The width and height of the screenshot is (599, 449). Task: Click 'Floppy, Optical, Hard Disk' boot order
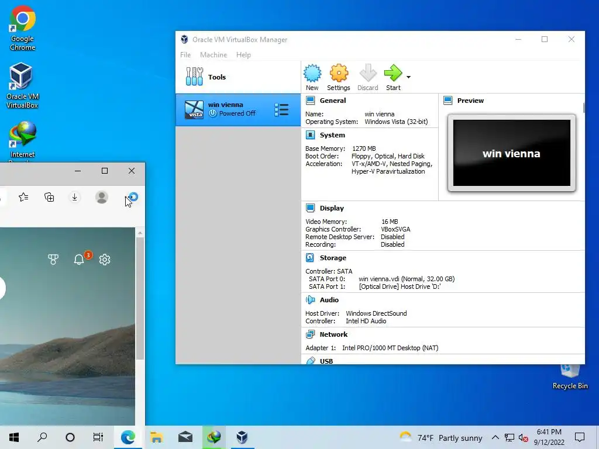pyautogui.click(x=388, y=156)
